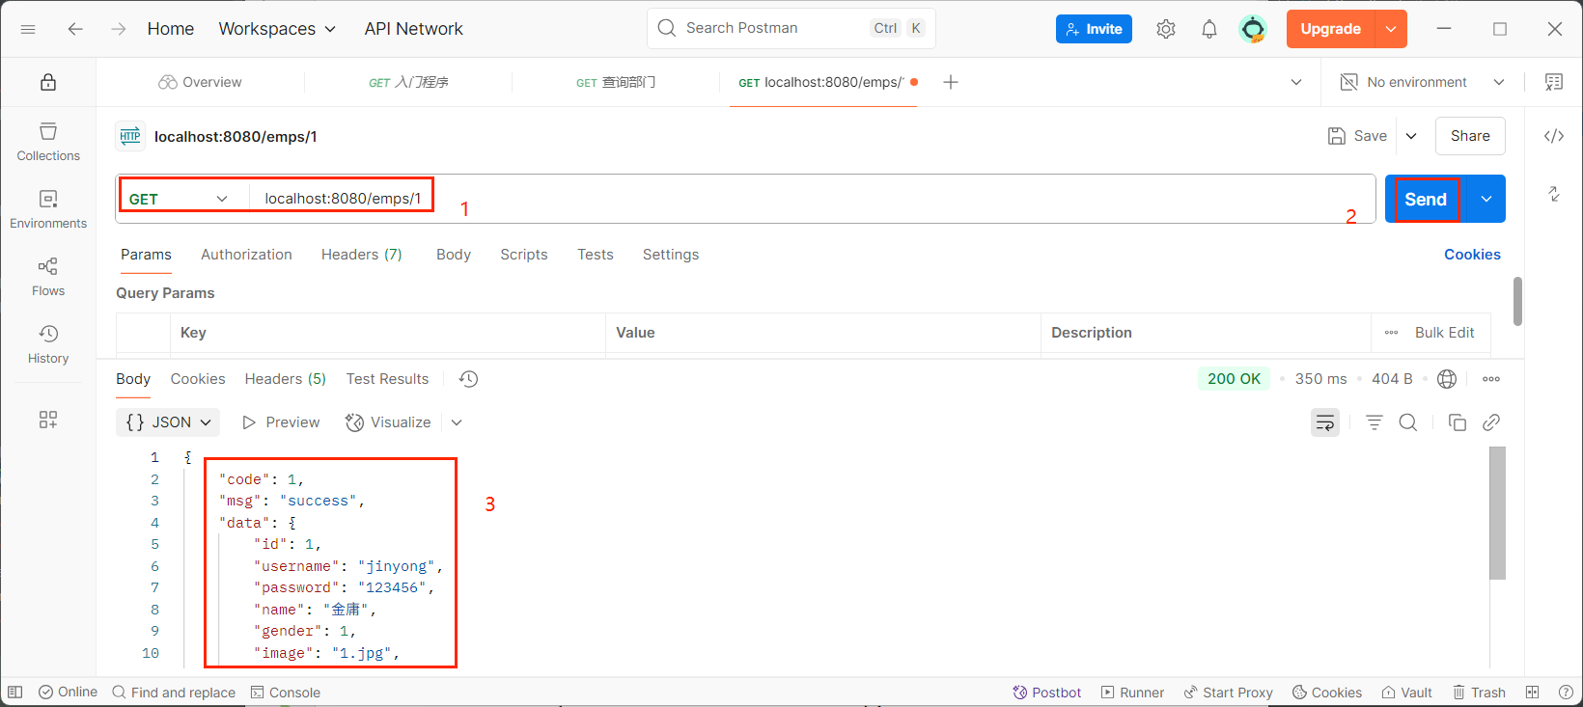1583x707 pixels.
Task: Open notifications bell icon
Action: pos(1209,29)
